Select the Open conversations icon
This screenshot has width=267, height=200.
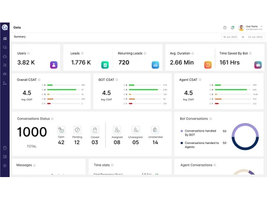[61, 130]
